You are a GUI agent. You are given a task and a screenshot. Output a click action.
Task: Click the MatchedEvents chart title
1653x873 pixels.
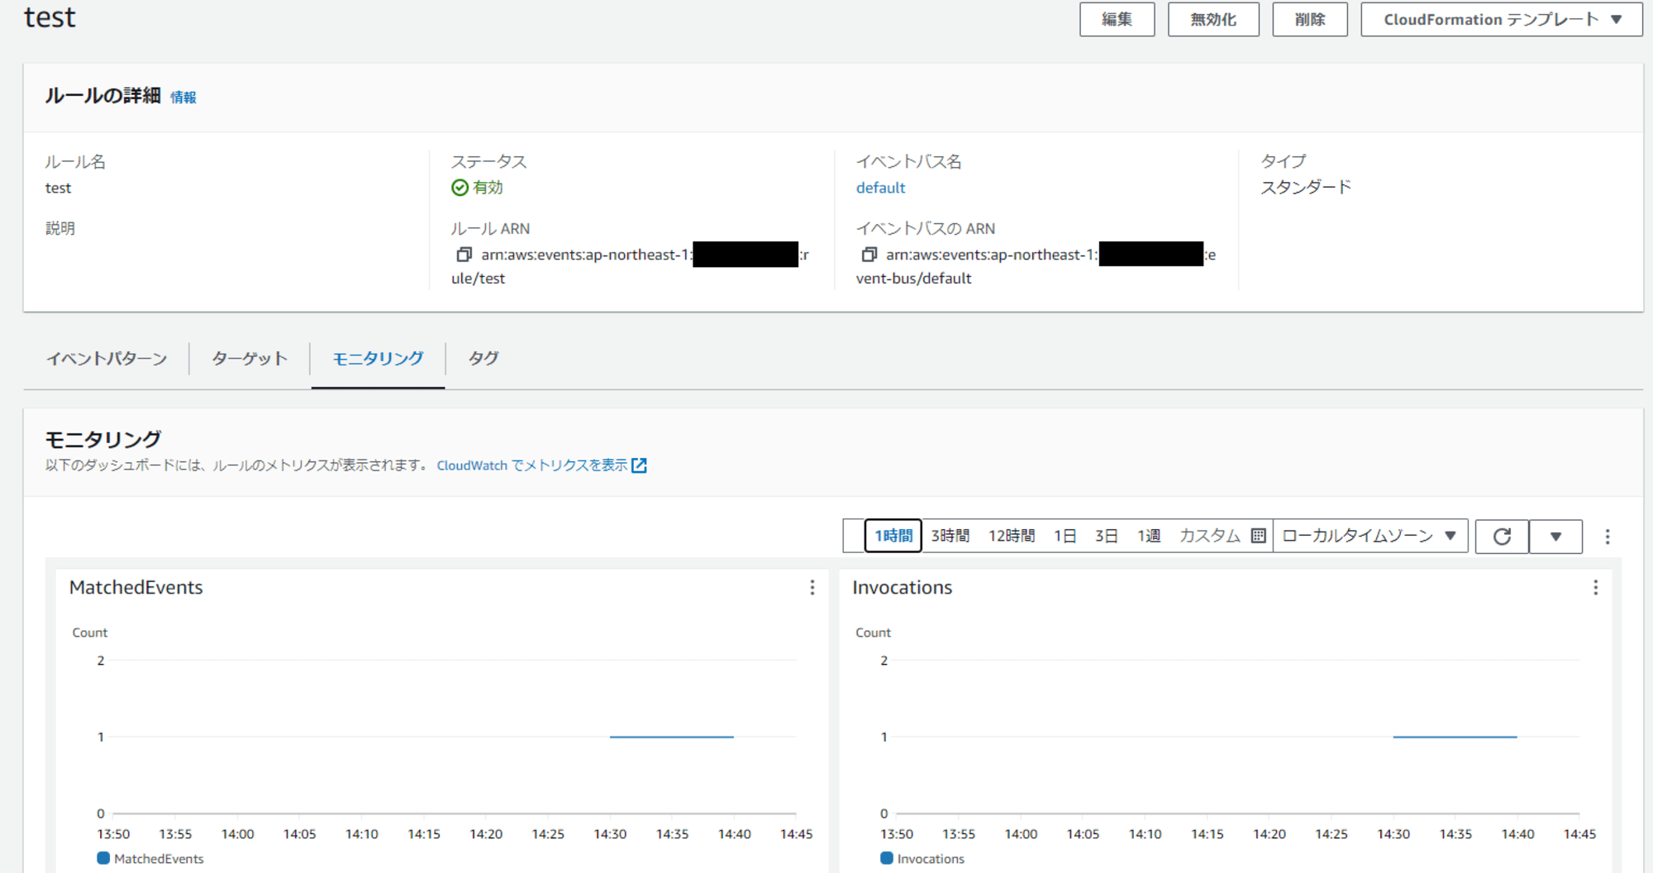coord(136,588)
